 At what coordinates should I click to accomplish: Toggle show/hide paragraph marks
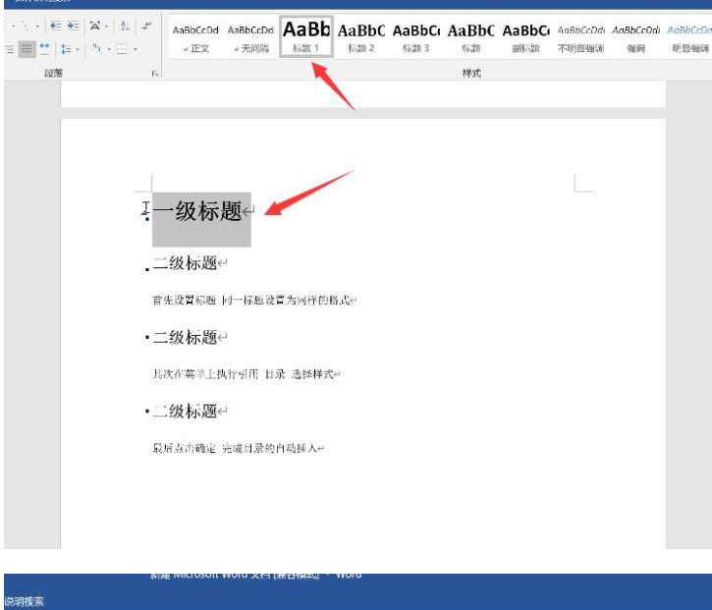[x=146, y=28]
